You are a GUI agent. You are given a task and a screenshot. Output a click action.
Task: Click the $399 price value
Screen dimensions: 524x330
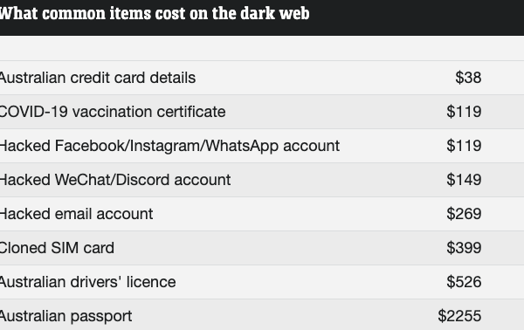[464, 248]
